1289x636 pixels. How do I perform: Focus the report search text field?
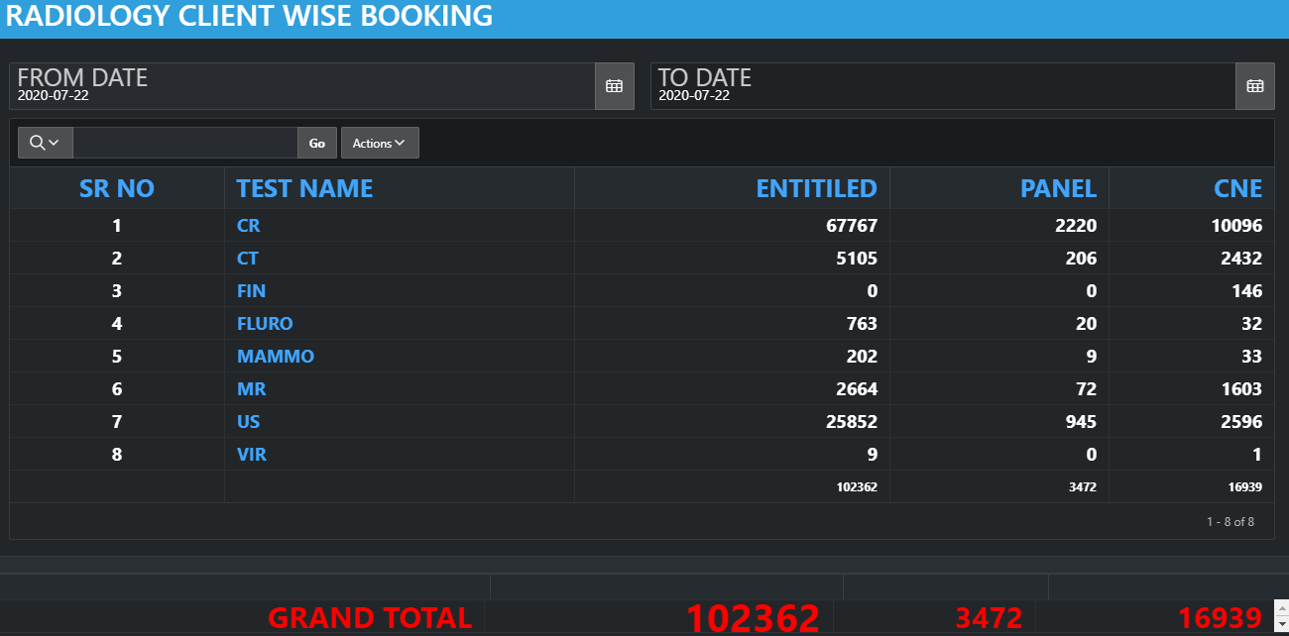(185, 143)
